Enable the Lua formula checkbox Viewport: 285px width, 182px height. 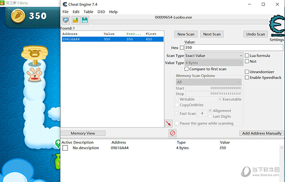pos(247,55)
